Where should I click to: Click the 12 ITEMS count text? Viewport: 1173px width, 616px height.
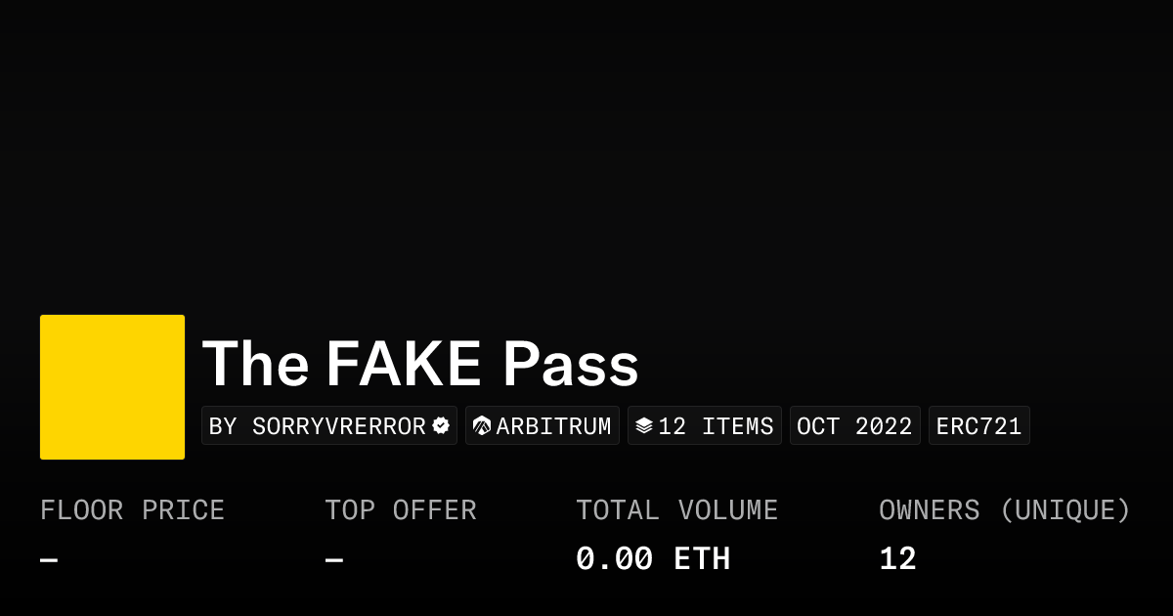[716, 426]
